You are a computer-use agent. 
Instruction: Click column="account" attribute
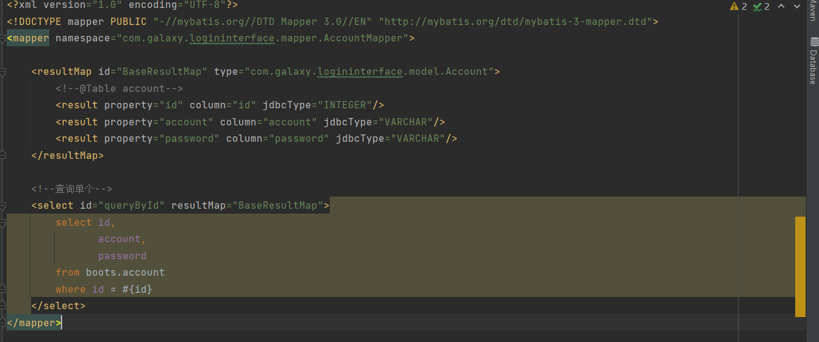pyautogui.click(x=269, y=122)
